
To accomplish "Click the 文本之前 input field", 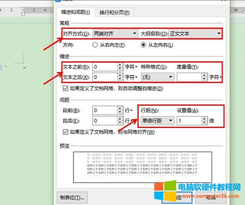I will pos(105,67).
